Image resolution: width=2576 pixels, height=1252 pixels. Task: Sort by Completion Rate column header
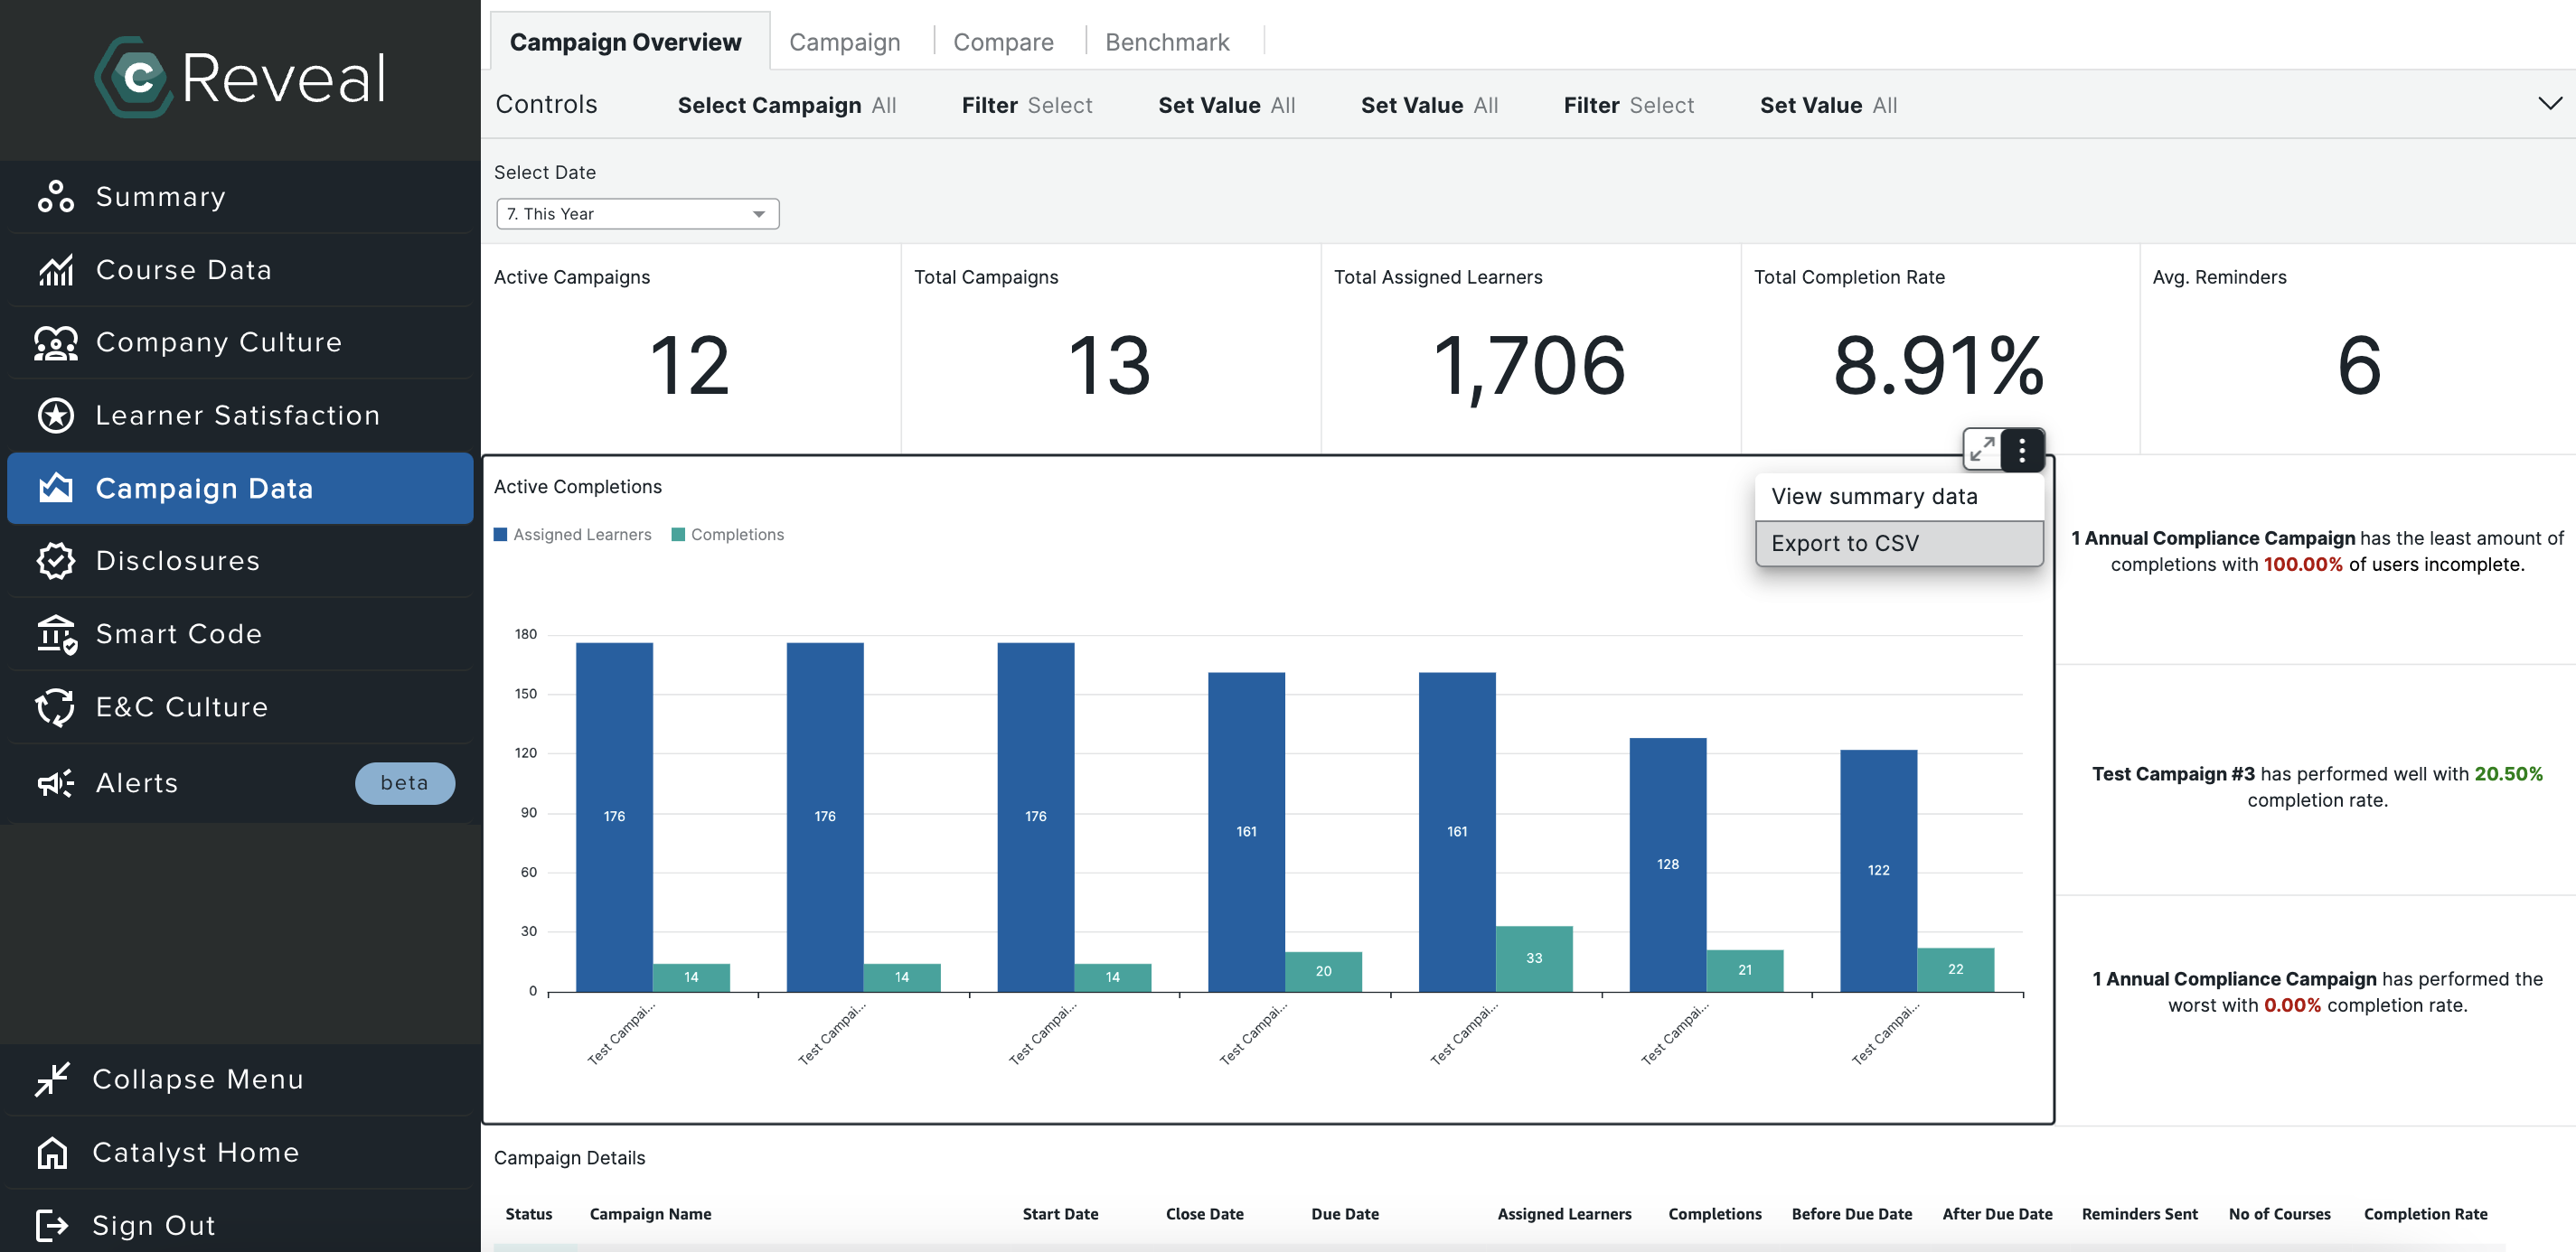[x=2425, y=1214]
